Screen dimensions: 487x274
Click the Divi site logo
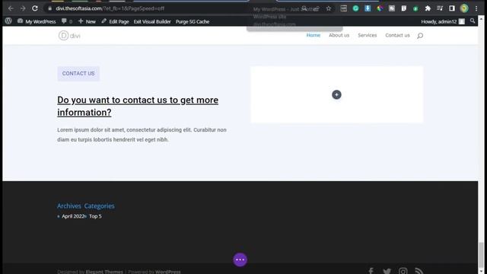[x=69, y=36]
